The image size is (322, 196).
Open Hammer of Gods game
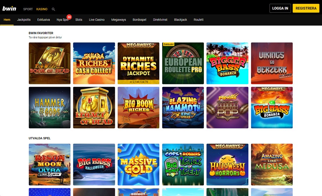point(49,108)
